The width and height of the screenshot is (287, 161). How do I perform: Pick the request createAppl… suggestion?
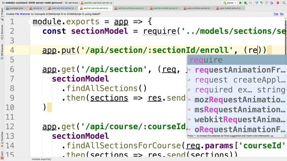[x=237, y=80]
